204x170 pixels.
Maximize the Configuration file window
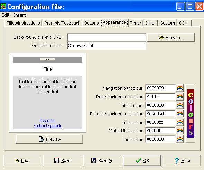pos(190,6)
